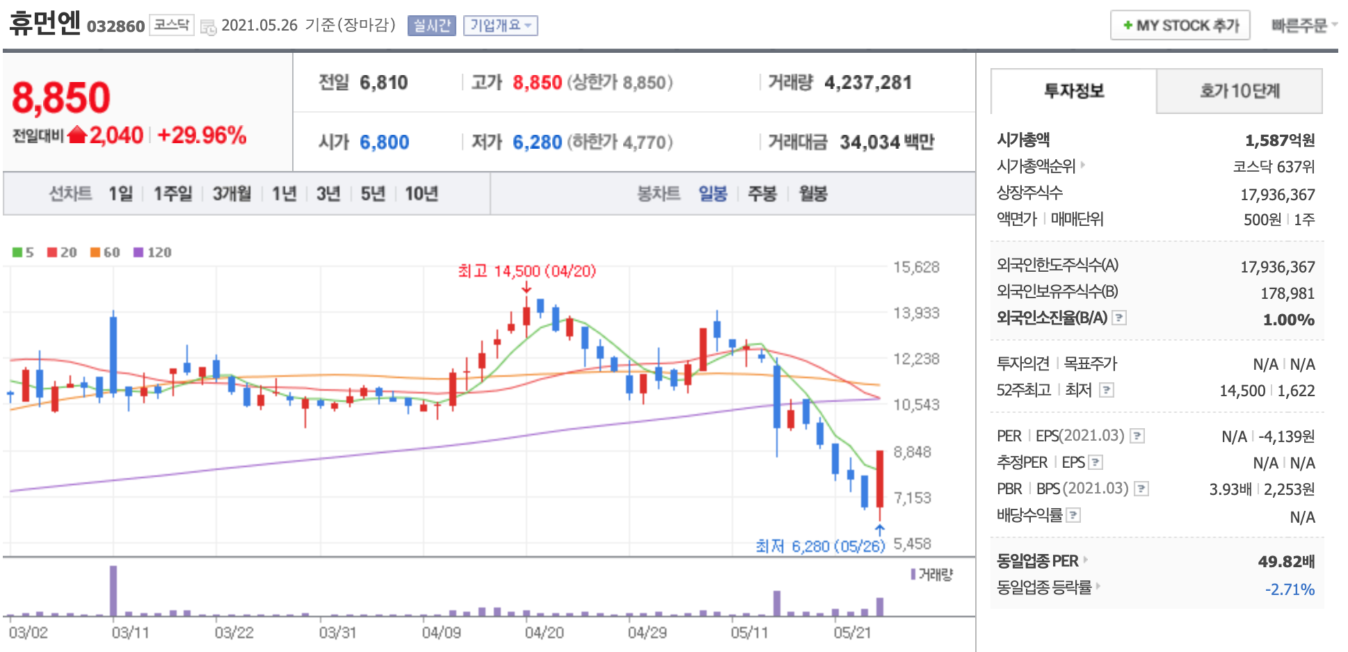Expand the 빠른주문 dropdown
Viewport: 1348px width, 652px height.
click(x=1304, y=26)
